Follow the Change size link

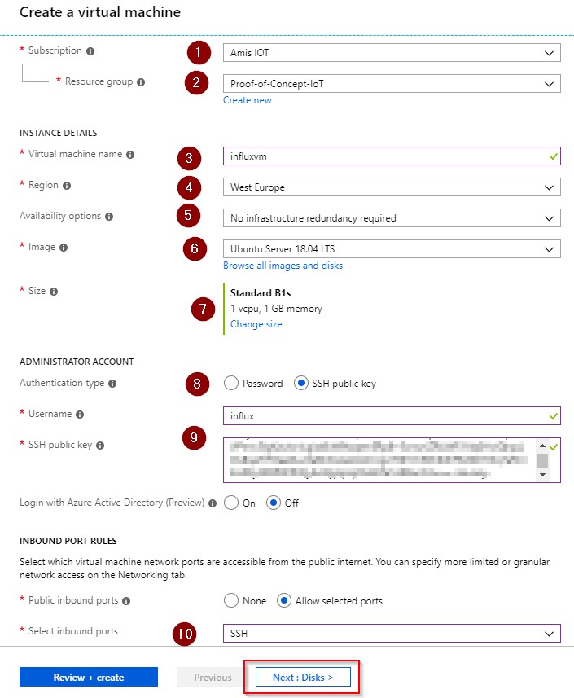coord(256,324)
